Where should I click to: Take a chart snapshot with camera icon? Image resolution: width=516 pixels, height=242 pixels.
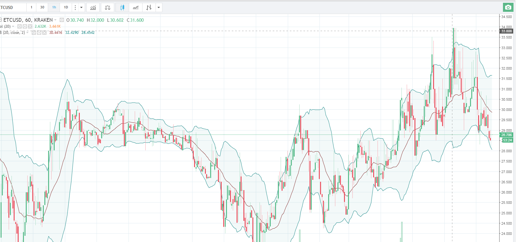coord(508,7)
